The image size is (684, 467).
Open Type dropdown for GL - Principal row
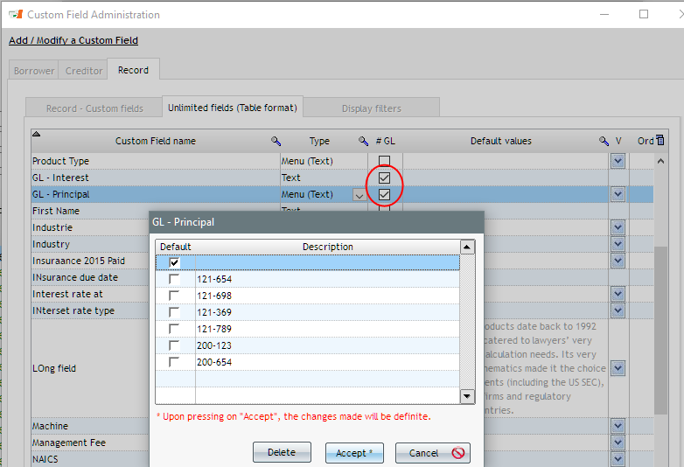(359, 195)
